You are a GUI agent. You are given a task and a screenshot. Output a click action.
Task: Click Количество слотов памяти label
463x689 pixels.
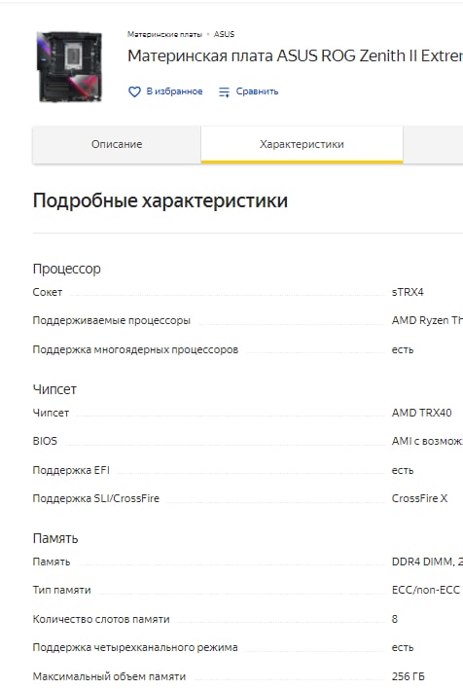click(x=101, y=619)
